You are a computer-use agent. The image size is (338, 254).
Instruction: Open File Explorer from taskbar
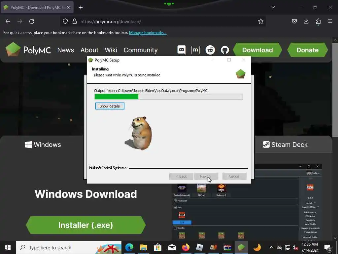143,247
